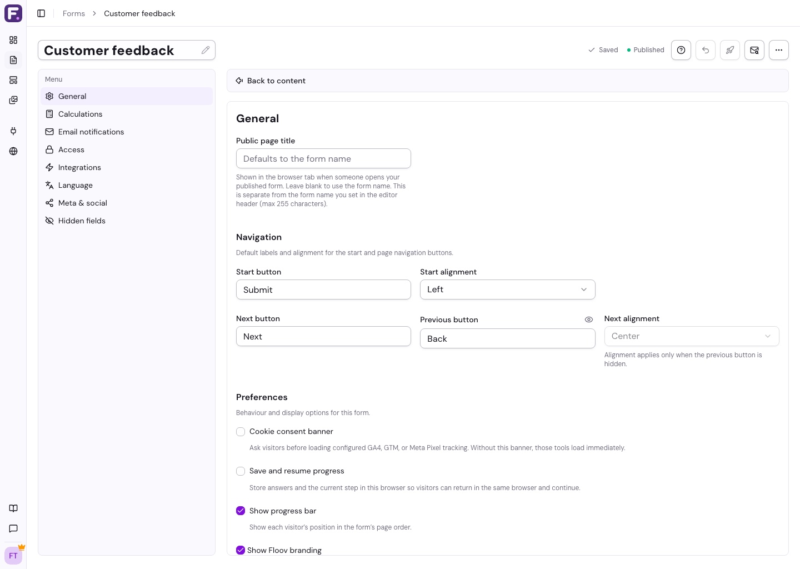Viewport: 800px width, 569px height.
Task: Go to Forms breadcrumb link
Action: (x=74, y=13)
